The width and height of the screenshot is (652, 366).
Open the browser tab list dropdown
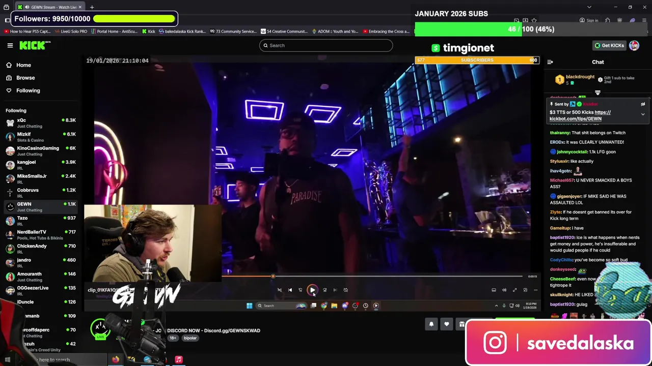tap(589, 7)
